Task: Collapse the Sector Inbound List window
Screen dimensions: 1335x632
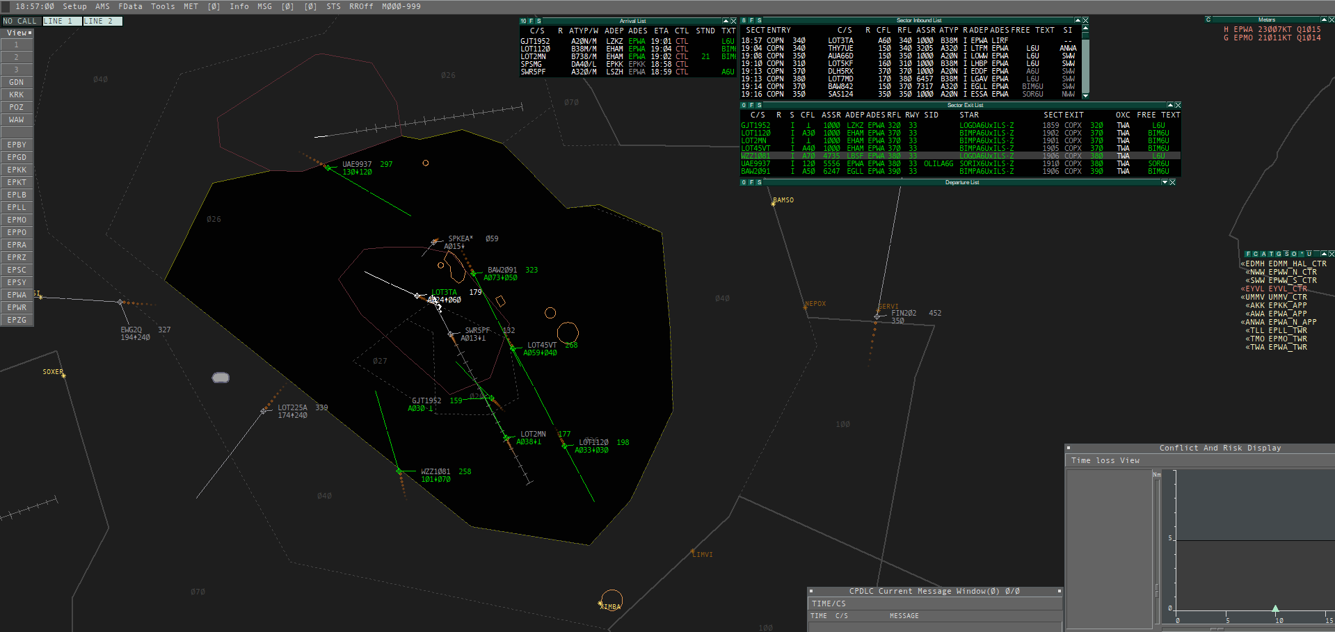Action: pyautogui.click(x=1078, y=21)
